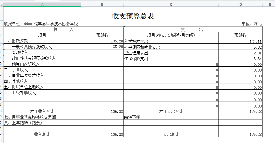The width and height of the screenshot is (275, 143).
Task: Select the 卫生健康支出 cell
Action: click(136, 53)
